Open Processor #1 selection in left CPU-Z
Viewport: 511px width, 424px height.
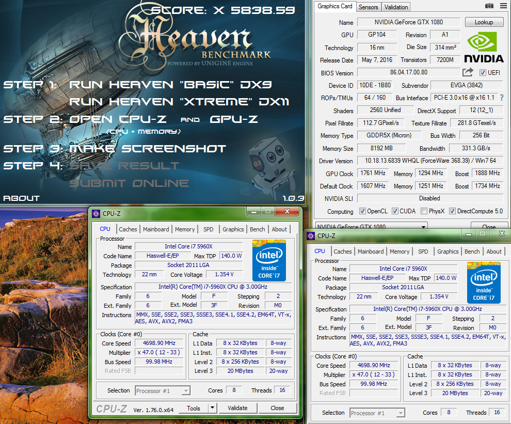[x=163, y=391]
